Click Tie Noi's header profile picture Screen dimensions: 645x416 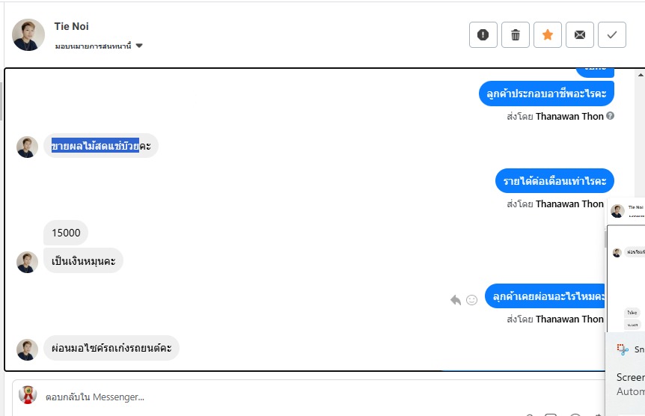(28, 34)
